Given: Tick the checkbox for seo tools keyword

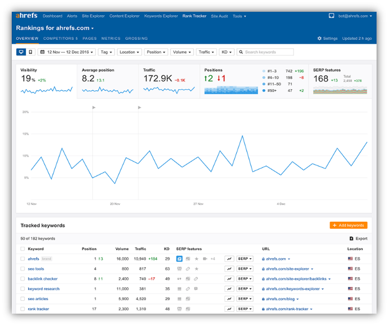Looking at the screenshot, I should pos(22,269).
